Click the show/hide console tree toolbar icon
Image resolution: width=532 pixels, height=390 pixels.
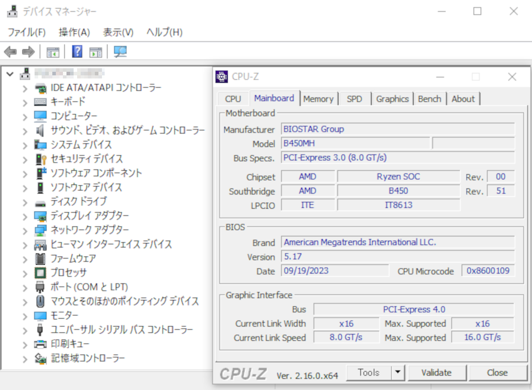(x=53, y=51)
